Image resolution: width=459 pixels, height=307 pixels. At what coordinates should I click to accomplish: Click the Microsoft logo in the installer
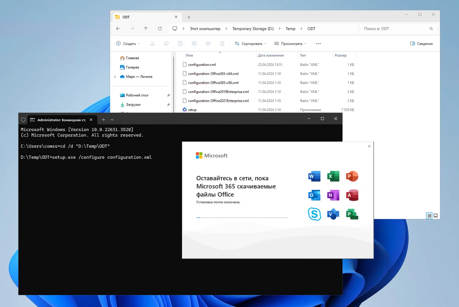click(x=212, y=155)
